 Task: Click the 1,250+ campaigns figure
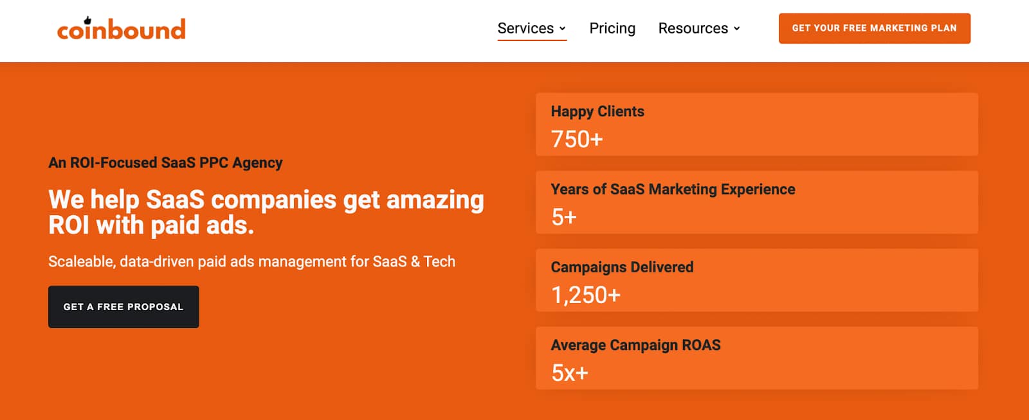(x=585, y=295)
